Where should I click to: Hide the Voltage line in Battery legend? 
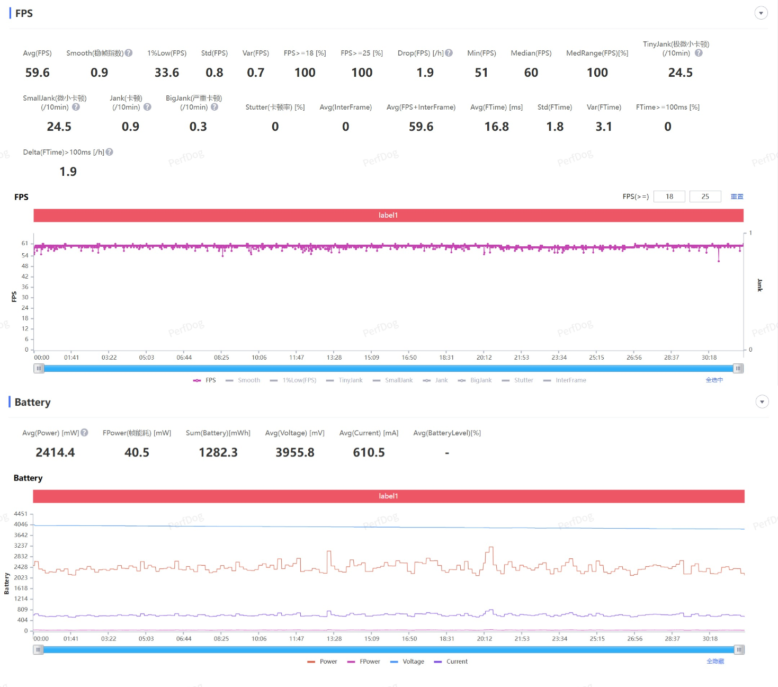pyautogui.click(x=407, y=662)
